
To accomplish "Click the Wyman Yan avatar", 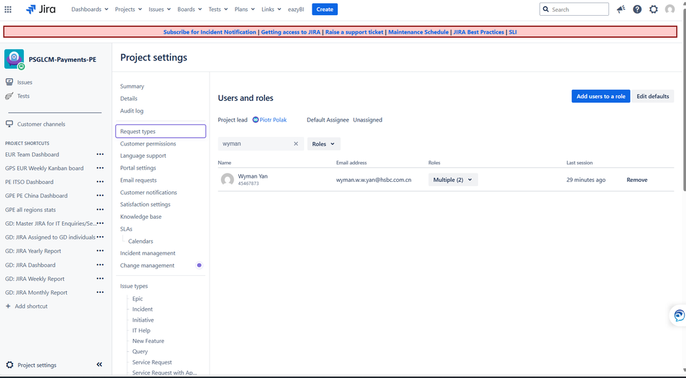I will 227,180.
